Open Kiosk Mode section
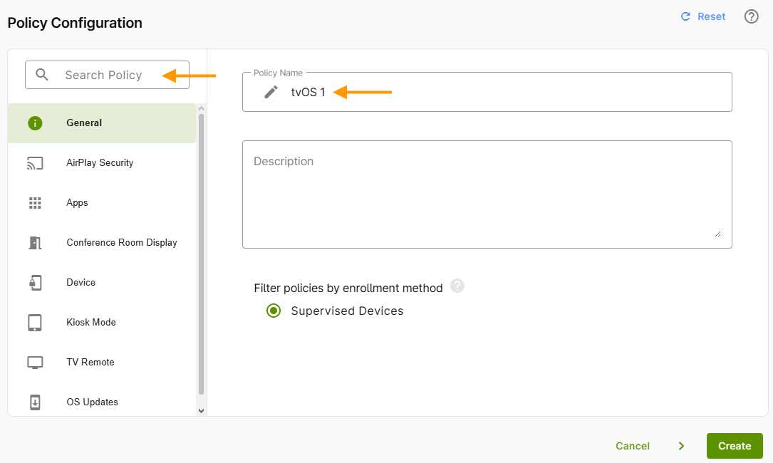This screenshot has width=773, height=463. (102, 323)
